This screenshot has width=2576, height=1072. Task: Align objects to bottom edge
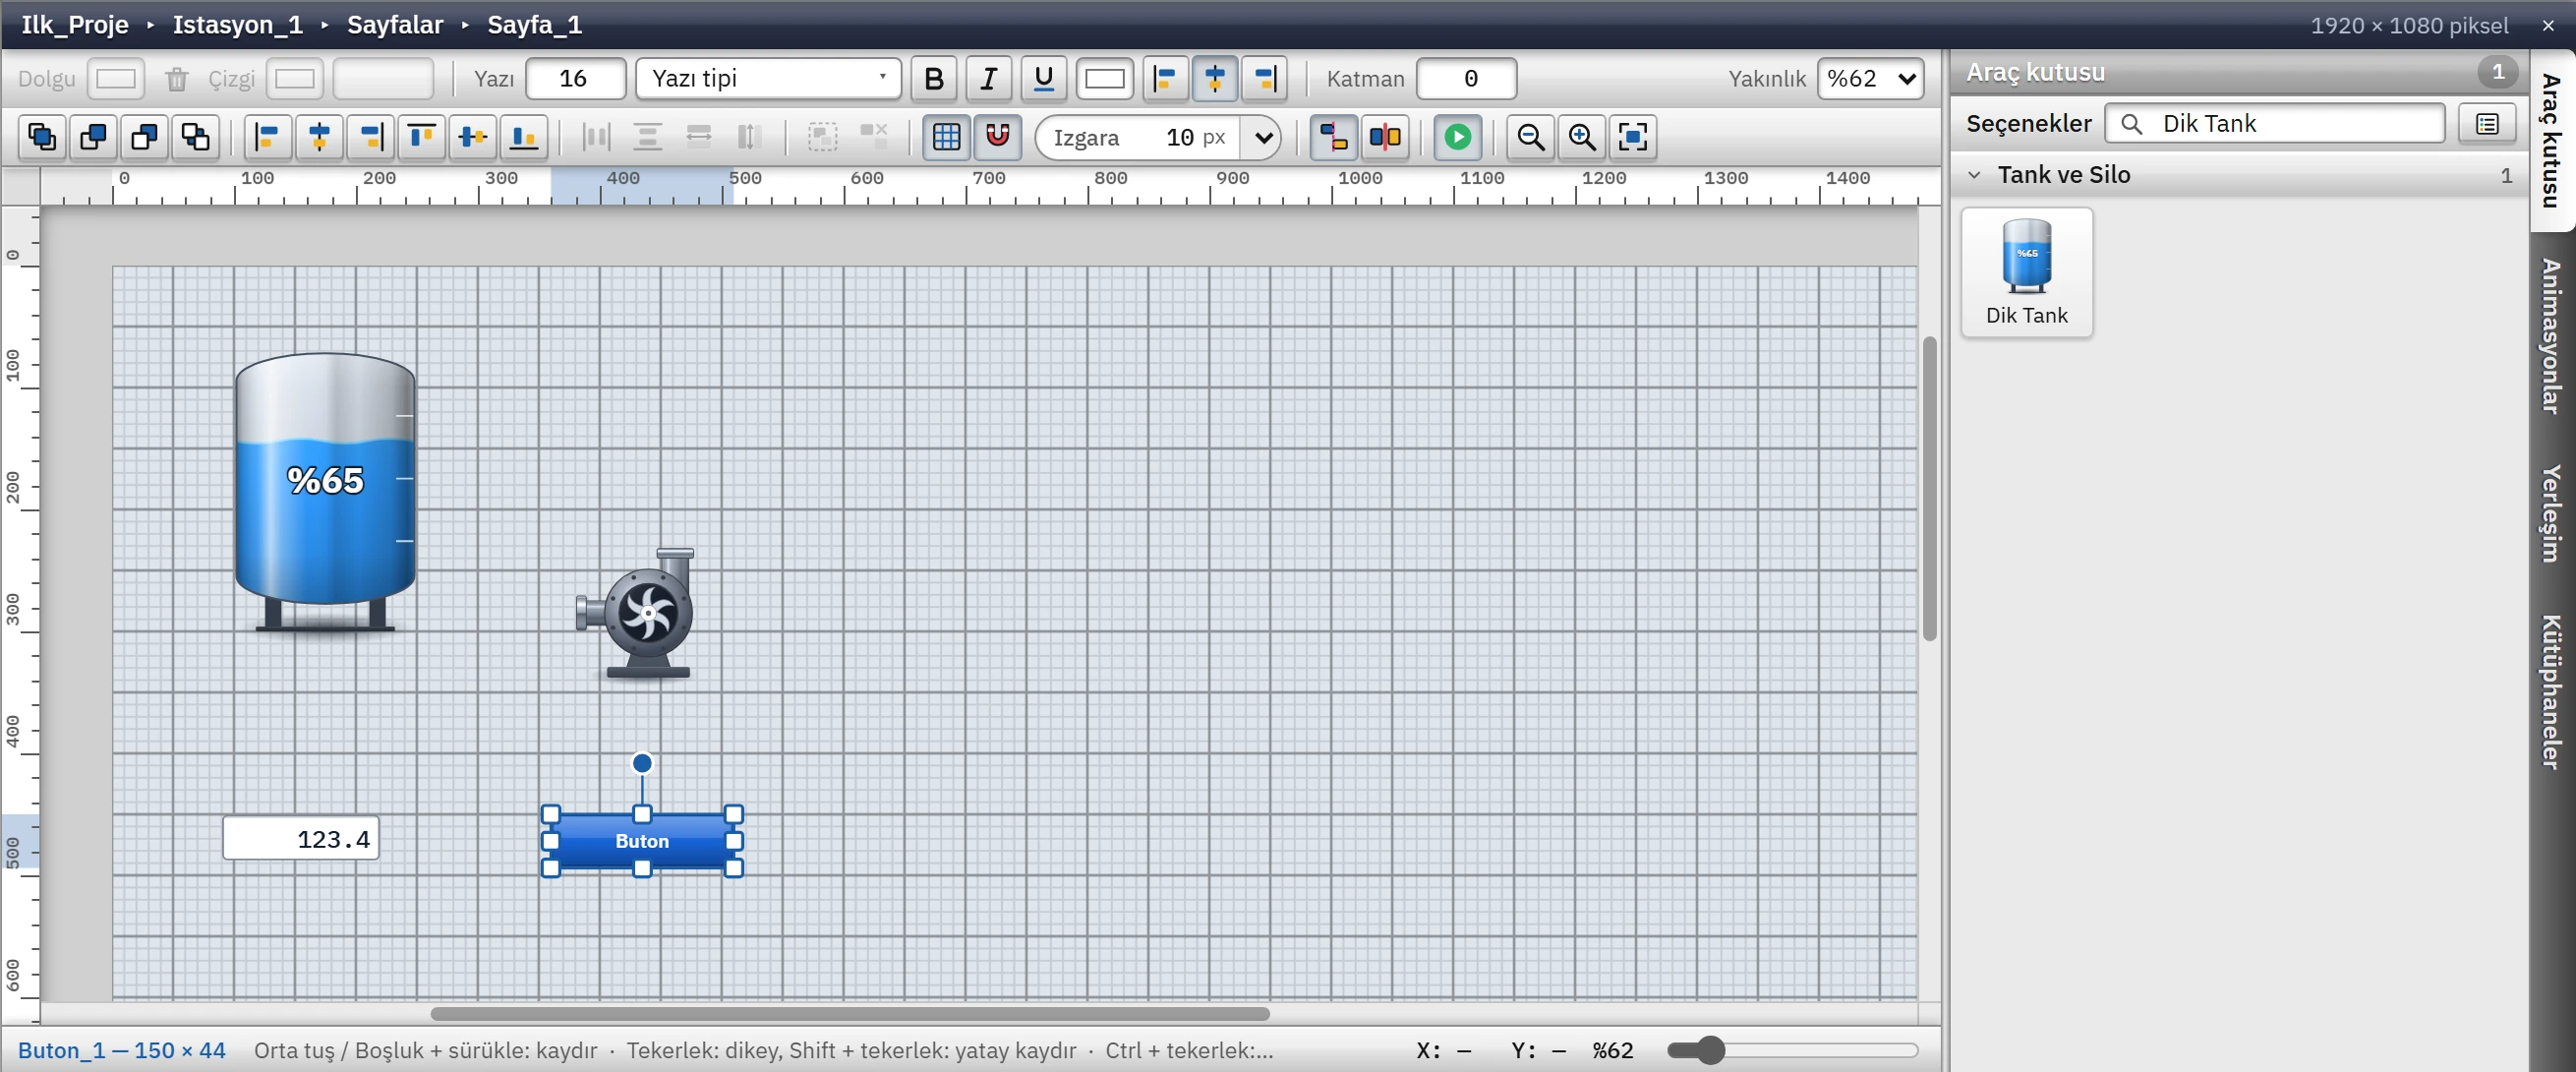(x=523, y=137)
